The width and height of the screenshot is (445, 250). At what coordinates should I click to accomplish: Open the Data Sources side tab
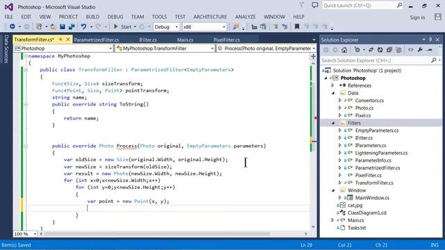point(6,49)
